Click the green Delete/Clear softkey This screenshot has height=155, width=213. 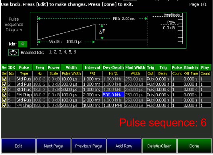tap(159, 146)
